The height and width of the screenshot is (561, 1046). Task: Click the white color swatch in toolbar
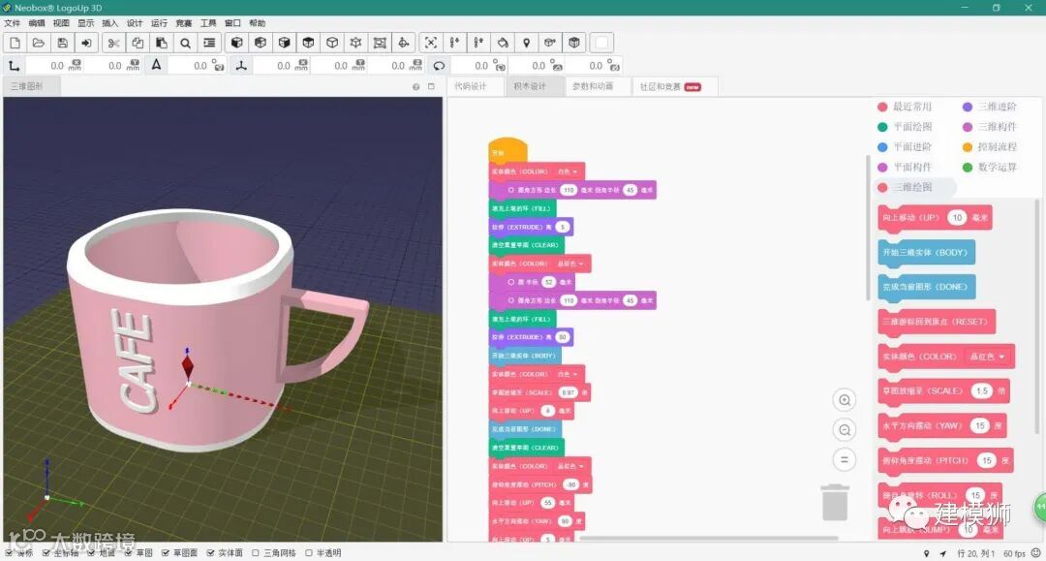(602, 43)
